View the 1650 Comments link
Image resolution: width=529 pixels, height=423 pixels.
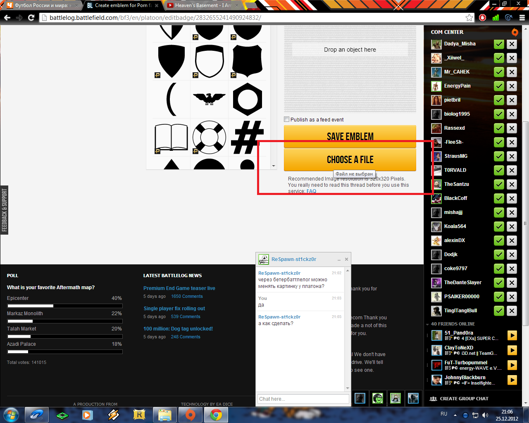coord(187,297)
